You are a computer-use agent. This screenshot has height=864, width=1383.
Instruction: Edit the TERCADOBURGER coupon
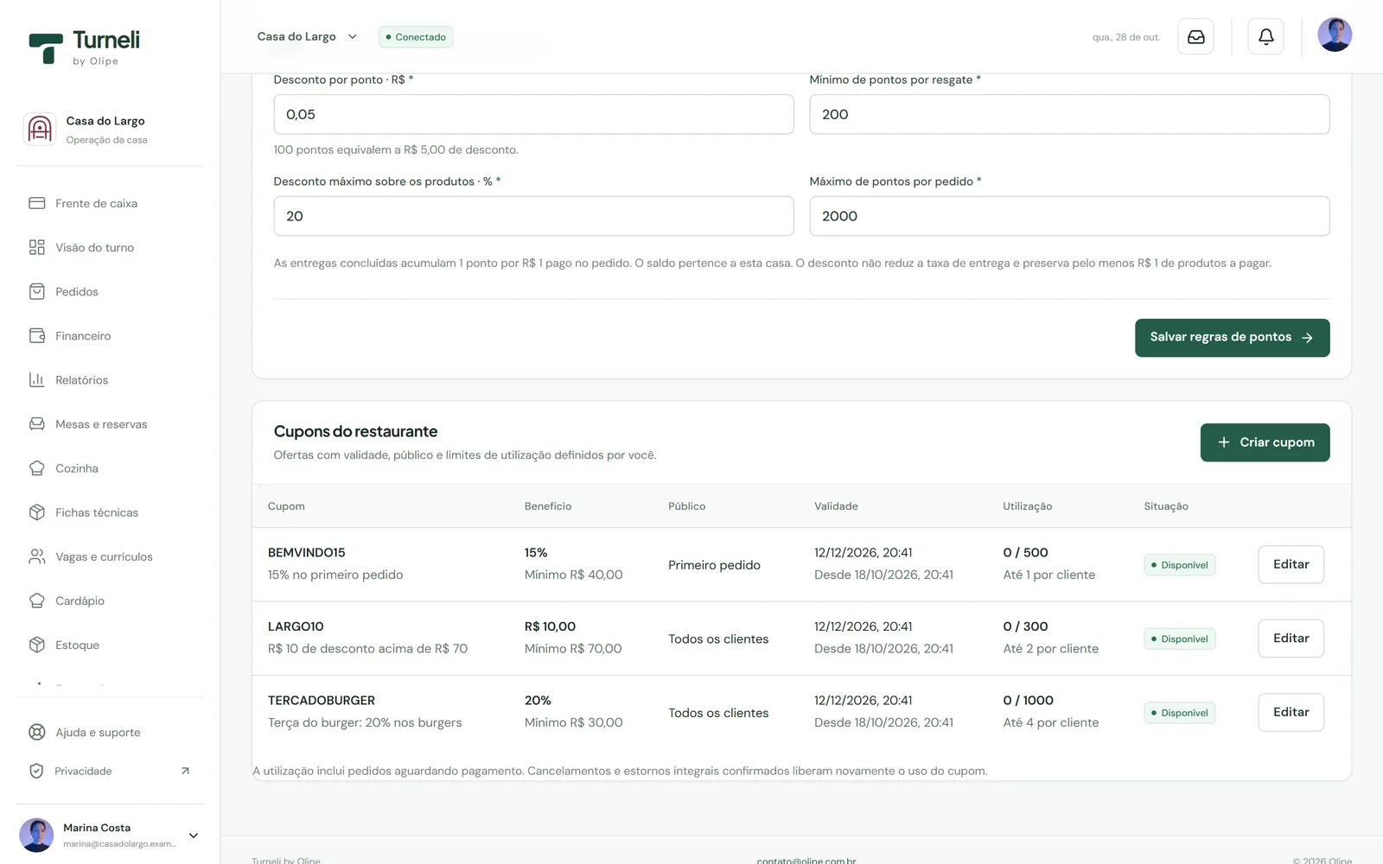coord(1291,713)
